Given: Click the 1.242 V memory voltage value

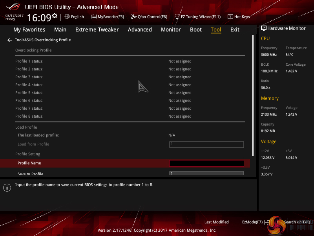Looking at the screenshot, I should pos(291,114).
